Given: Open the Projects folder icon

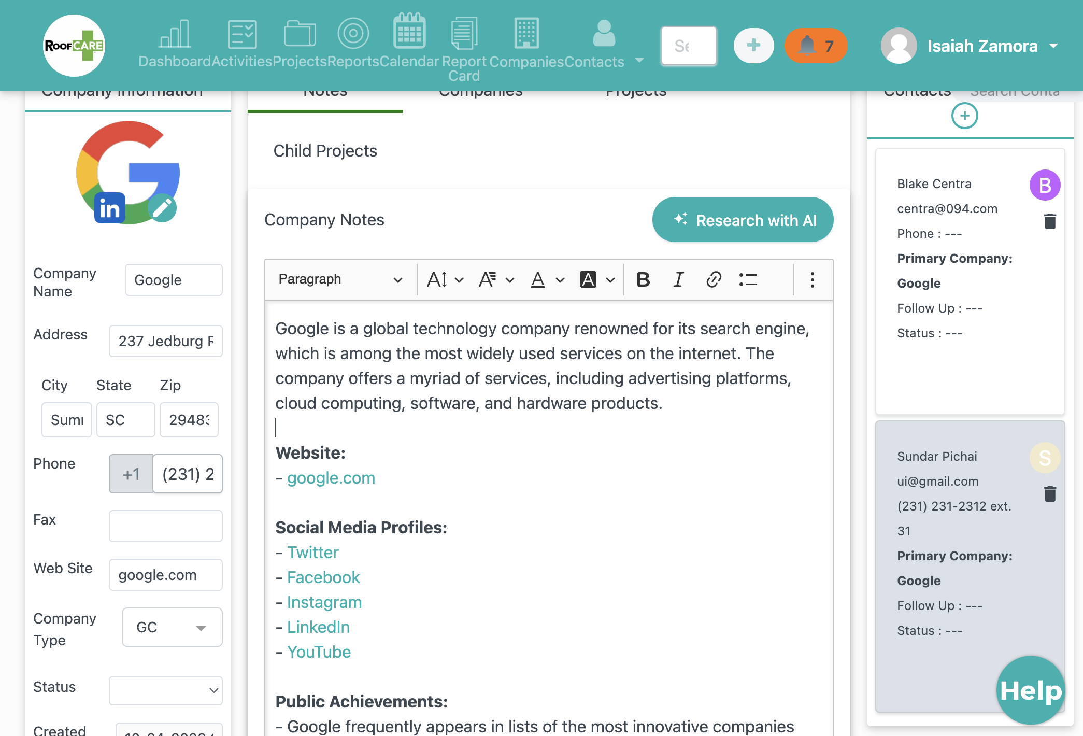Looking at the screenshot, I should (300, 34).
